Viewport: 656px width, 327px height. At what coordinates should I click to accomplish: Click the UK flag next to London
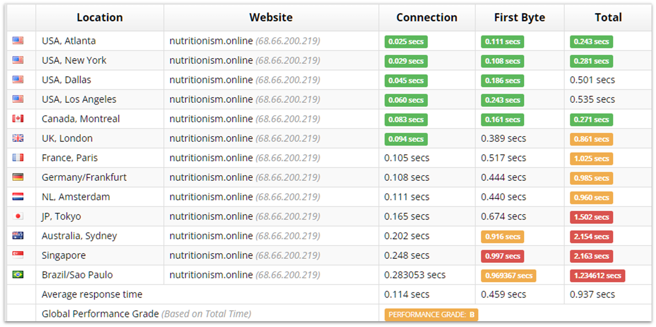pos(18,138)
